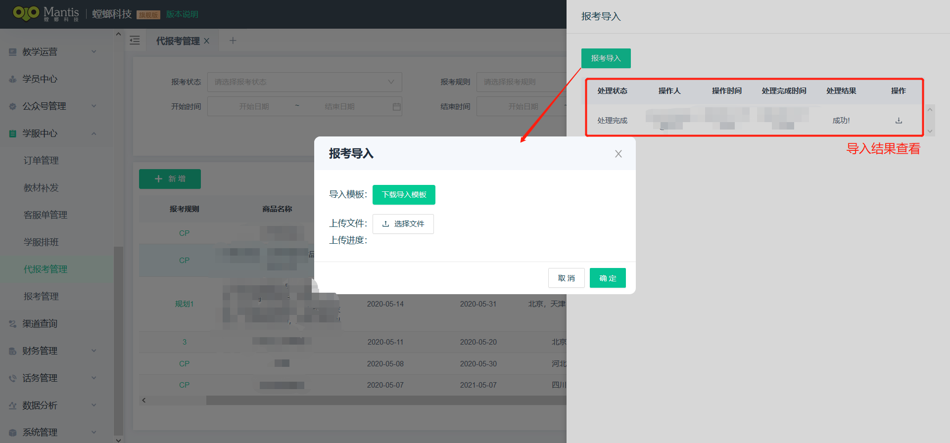This screenshot has width=950, height=443.
Task: Open 学服排班 in sidebar
Action: pos(41,242)
